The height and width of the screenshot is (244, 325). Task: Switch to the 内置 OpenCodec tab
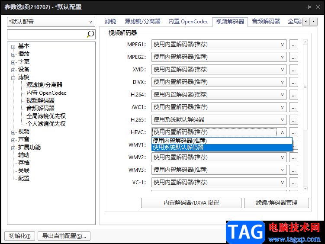(188, 21)
